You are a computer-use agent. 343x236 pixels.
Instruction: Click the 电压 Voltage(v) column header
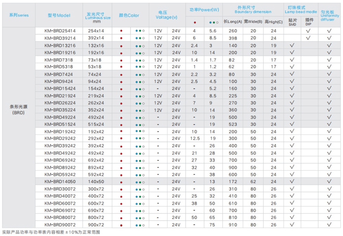click(167, 15)
